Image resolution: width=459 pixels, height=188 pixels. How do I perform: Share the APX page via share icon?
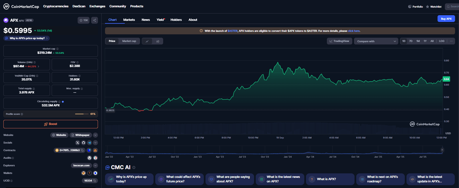click(95, 20)
